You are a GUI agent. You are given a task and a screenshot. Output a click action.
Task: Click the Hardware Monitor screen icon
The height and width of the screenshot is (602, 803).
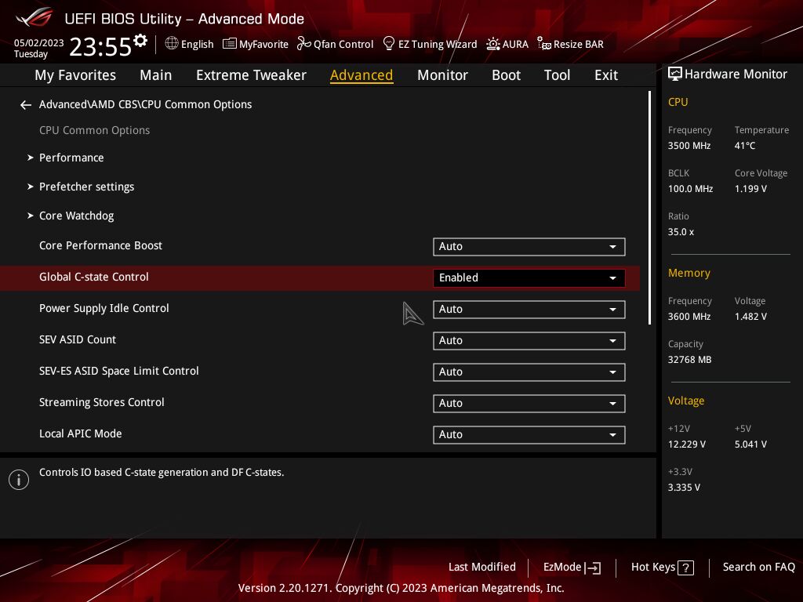pos(675,74)
